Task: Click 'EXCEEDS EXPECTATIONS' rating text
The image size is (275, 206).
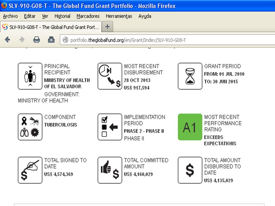Action: 220,140
